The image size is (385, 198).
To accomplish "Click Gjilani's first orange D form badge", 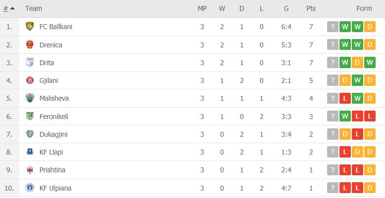I will point(345,80).
